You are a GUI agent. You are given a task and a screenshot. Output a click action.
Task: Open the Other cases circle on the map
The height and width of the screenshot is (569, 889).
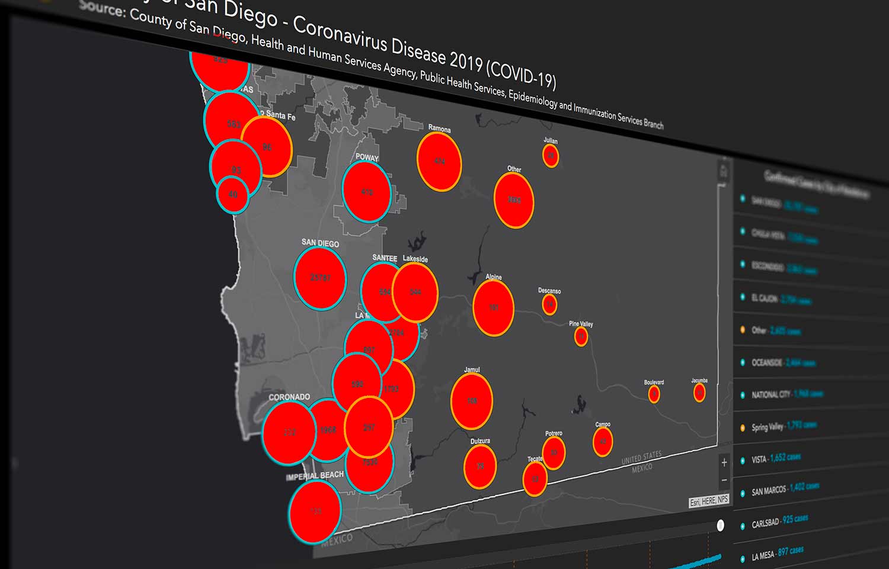tap(514, 200)
